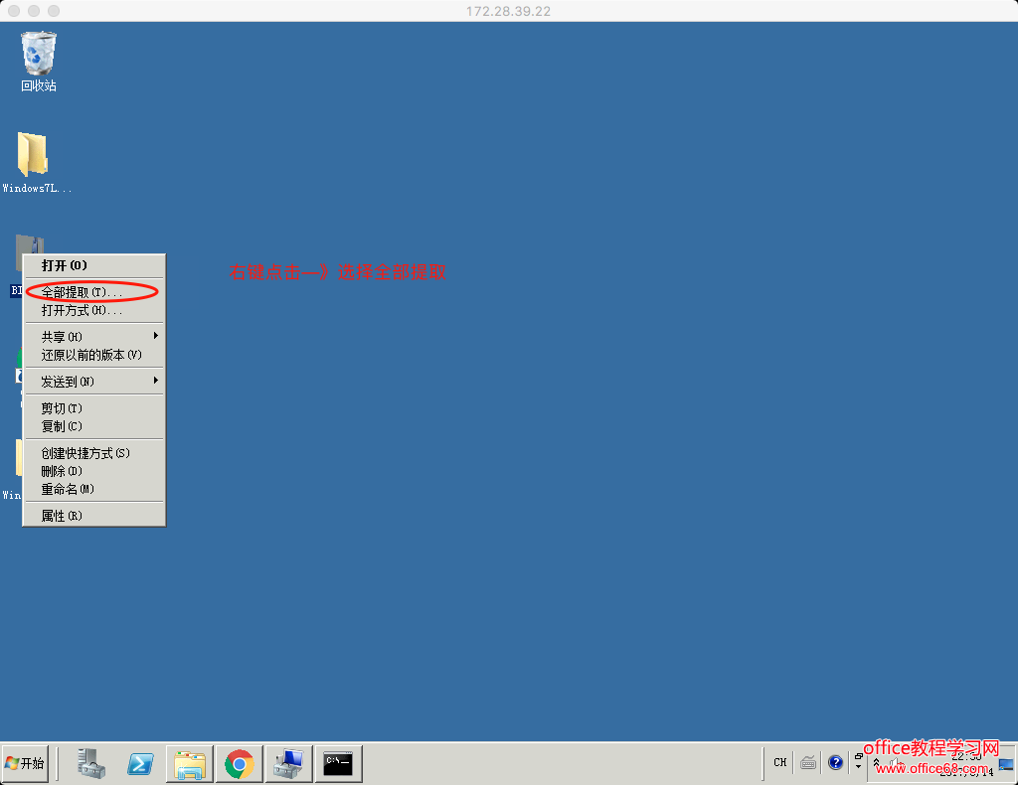Expand the 发送到(N) send-to submenu
The width and height of the screenshot is (1018, 785).
pos(94,382)
